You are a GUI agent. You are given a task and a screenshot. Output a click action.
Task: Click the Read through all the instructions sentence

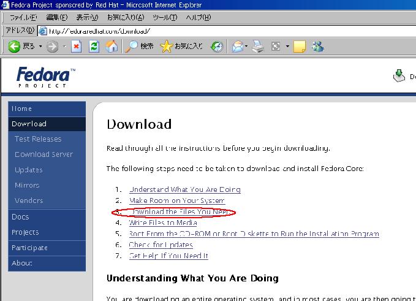[x=218, y=148]
